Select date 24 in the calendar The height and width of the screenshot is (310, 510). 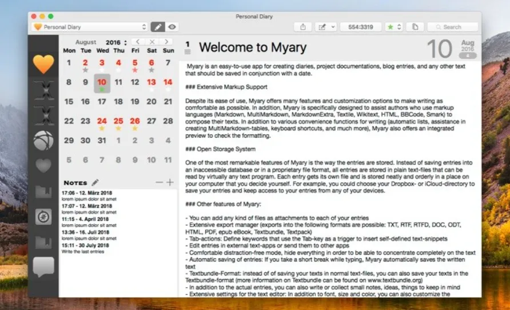pos(102,121)
